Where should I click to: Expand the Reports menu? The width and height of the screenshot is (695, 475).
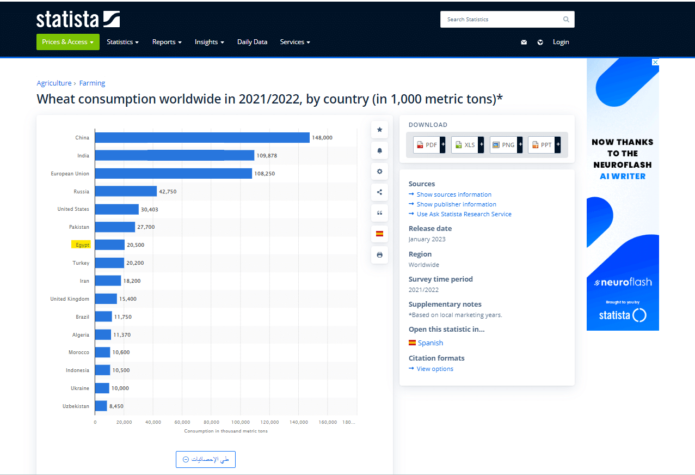coord(167,42)
